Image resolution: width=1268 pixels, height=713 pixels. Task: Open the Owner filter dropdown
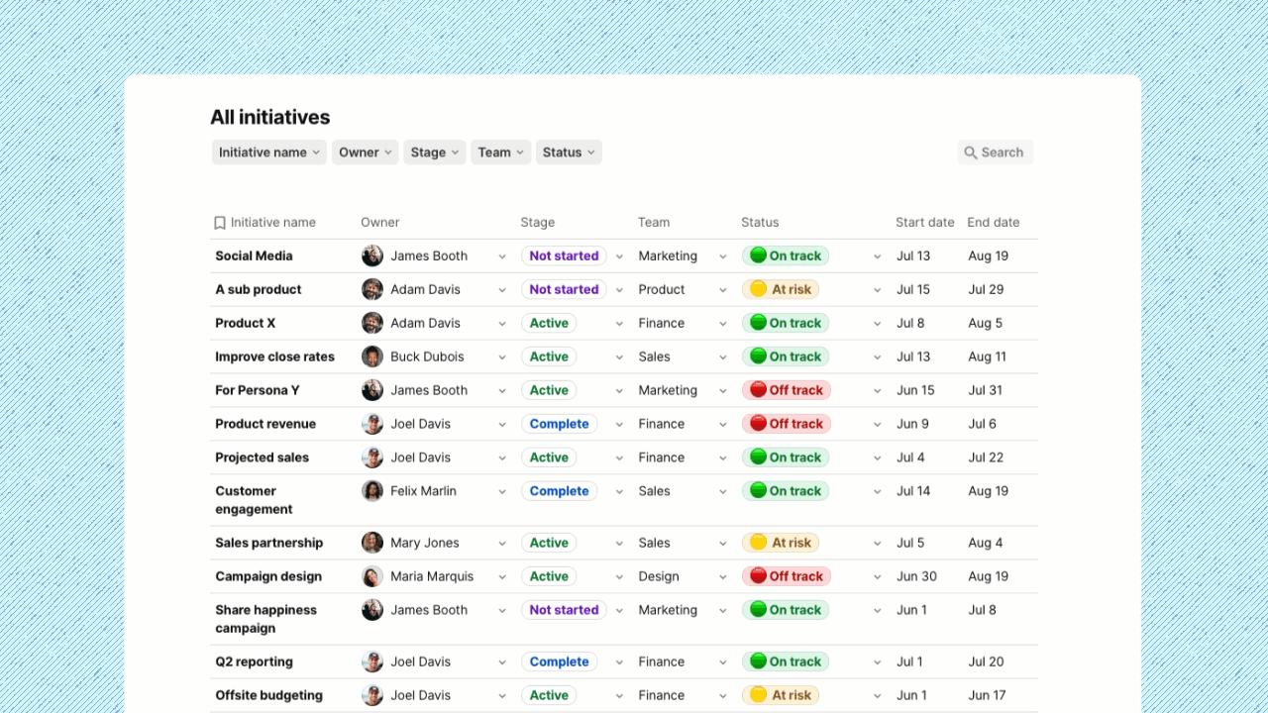coord(366,153)
